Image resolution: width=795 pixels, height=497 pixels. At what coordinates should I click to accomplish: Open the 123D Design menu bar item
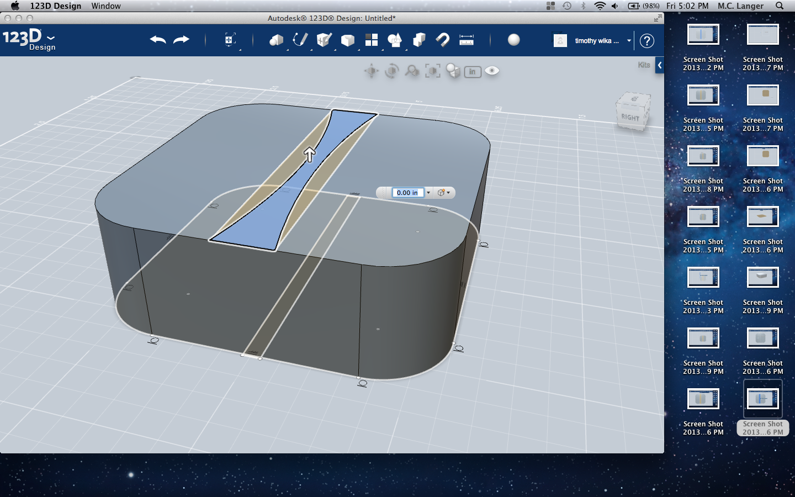[56, 6]
